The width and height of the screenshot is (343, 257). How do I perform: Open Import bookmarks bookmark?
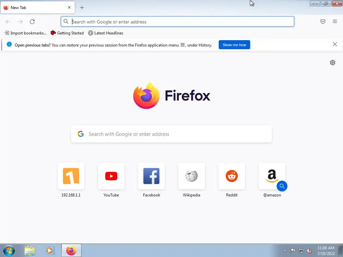[x=25, y=33]
